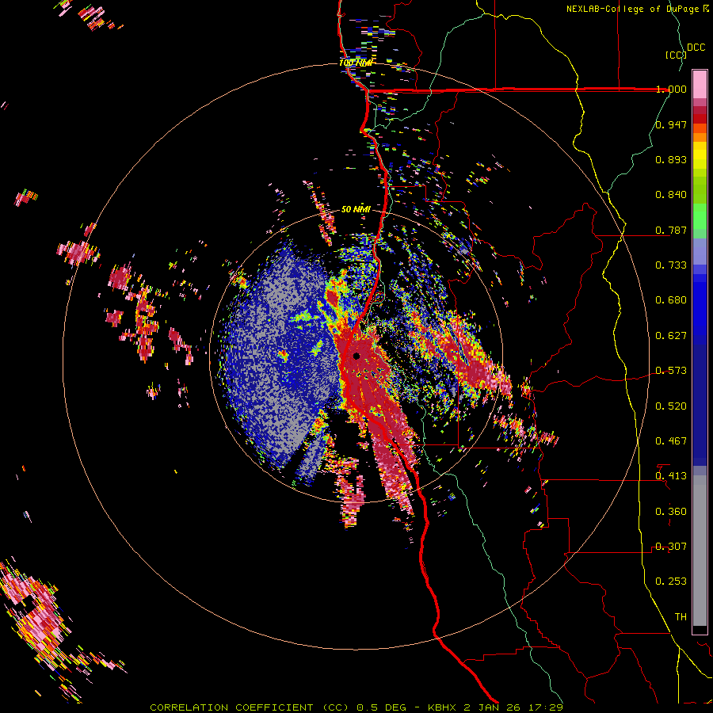Select the 0.680 scale value
Viewport: 713px width, 713px height.
coord(671,300)
